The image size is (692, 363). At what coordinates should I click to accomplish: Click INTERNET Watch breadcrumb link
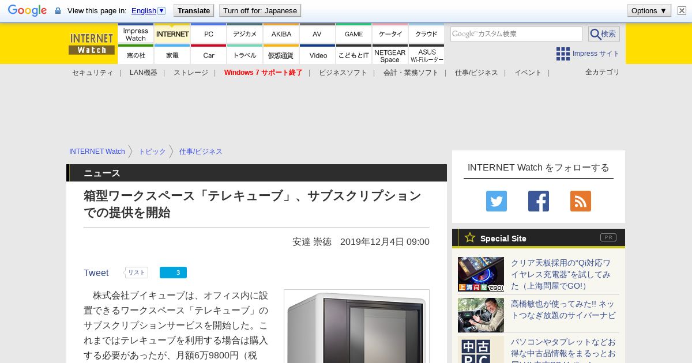tap(97, 152)
